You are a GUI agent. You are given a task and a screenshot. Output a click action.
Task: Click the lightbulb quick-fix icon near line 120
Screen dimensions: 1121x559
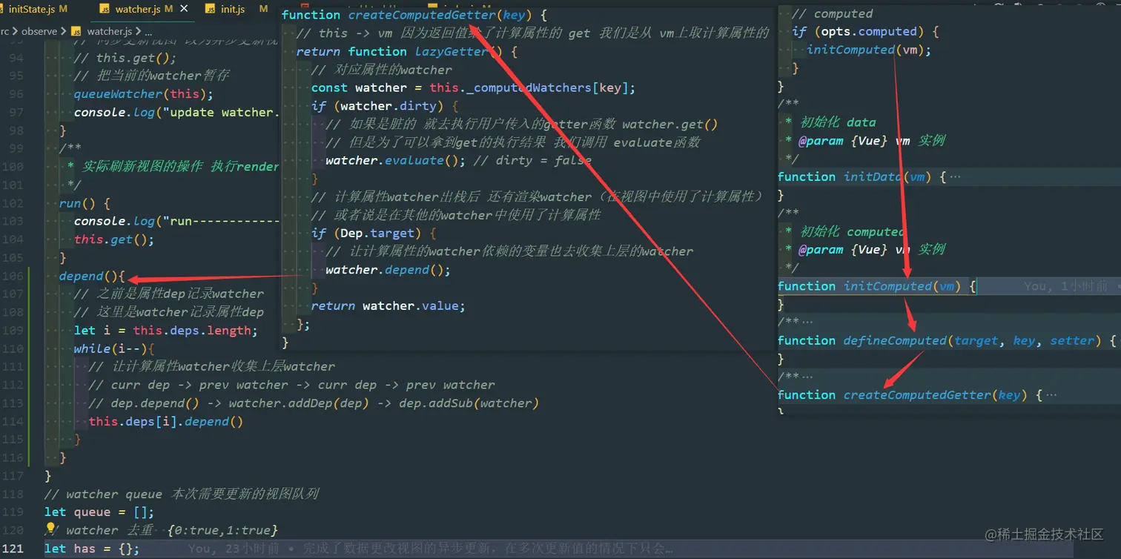[x=50, y=529]
